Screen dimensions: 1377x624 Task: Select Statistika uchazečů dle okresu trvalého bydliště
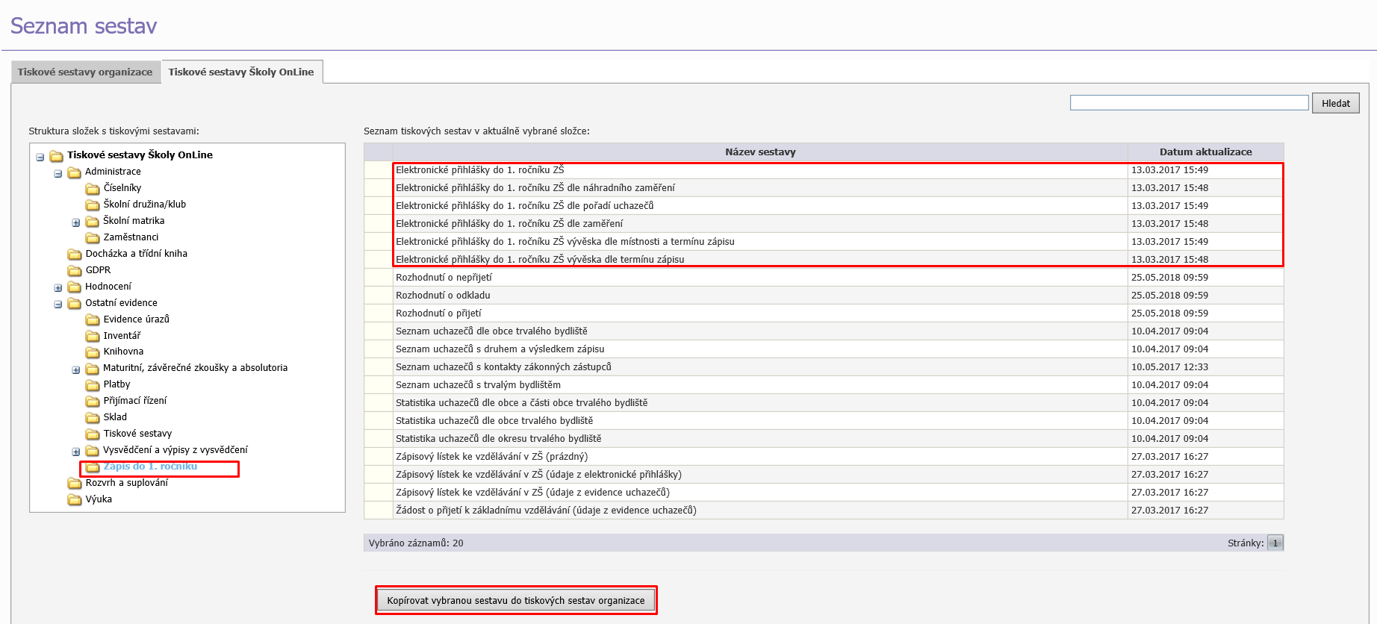coord(824,439)
